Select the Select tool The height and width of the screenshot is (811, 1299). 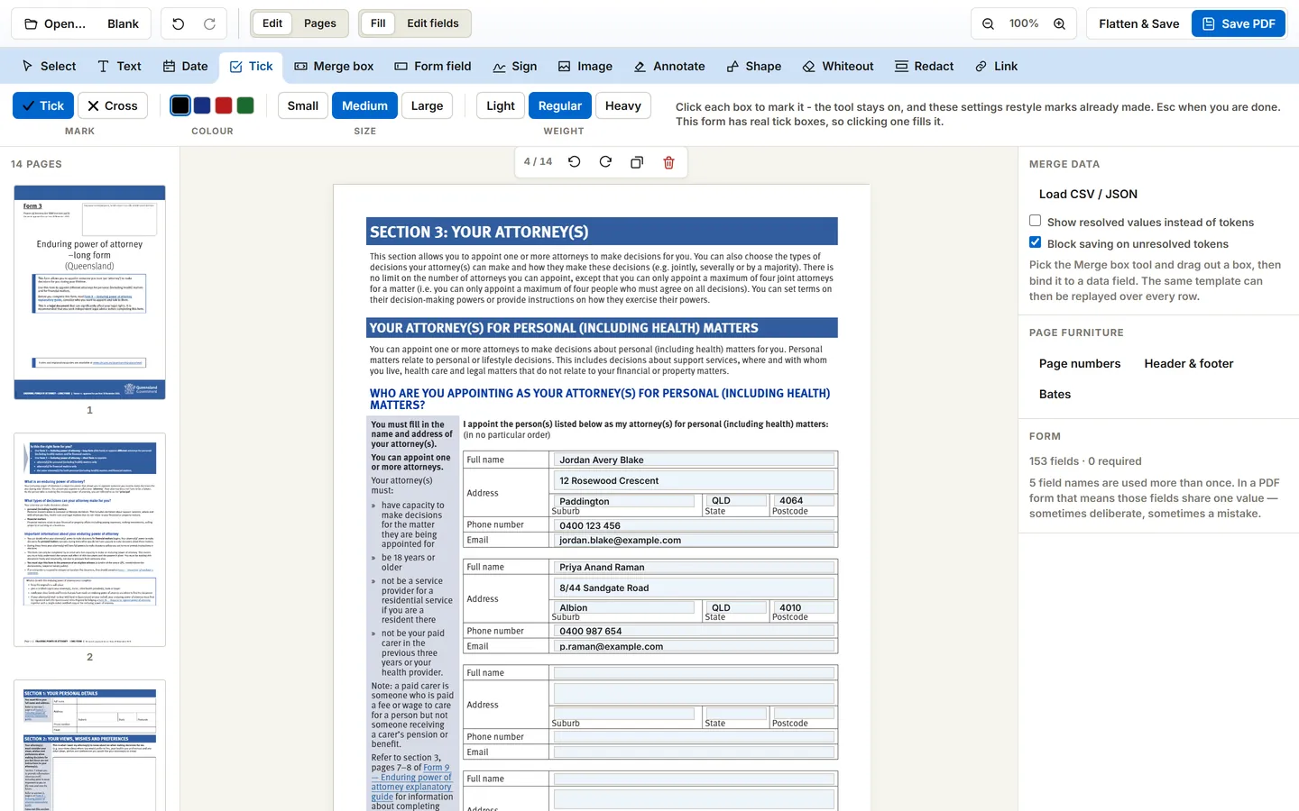50,66
